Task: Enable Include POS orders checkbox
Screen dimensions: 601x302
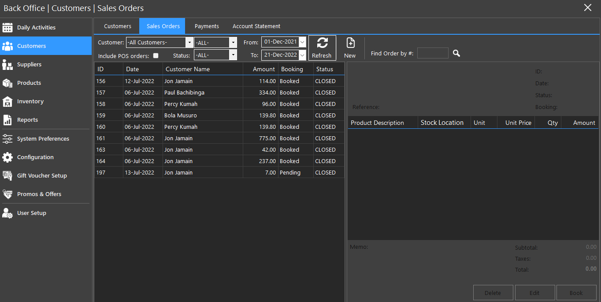Action: [156, 56]
